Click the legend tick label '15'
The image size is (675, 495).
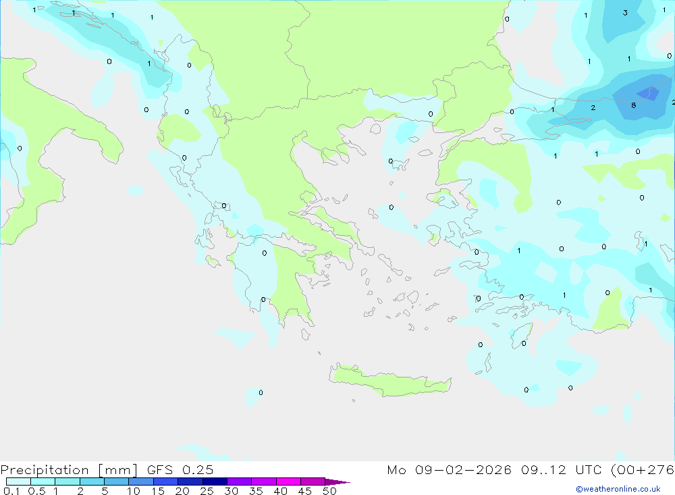tap(158, 491)
